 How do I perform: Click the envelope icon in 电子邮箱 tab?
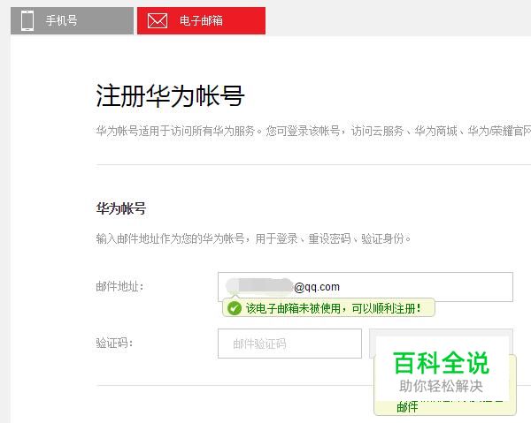coord(158,21)
